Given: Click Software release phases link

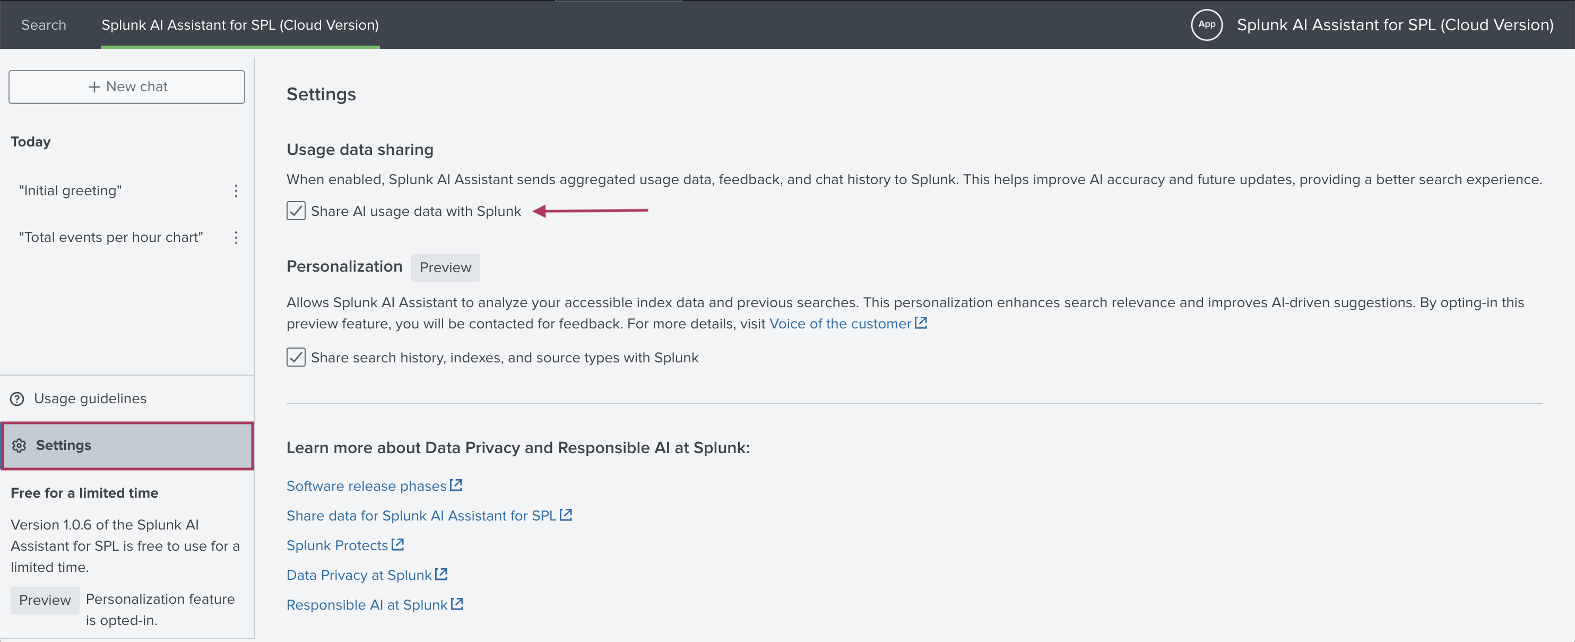Looking at the screenshot, I should coord(368,485).
